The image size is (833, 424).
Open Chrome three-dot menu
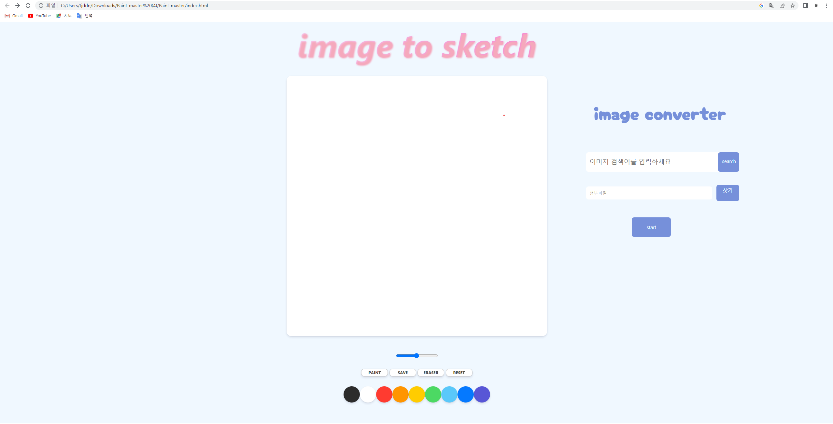click(826, 6)
